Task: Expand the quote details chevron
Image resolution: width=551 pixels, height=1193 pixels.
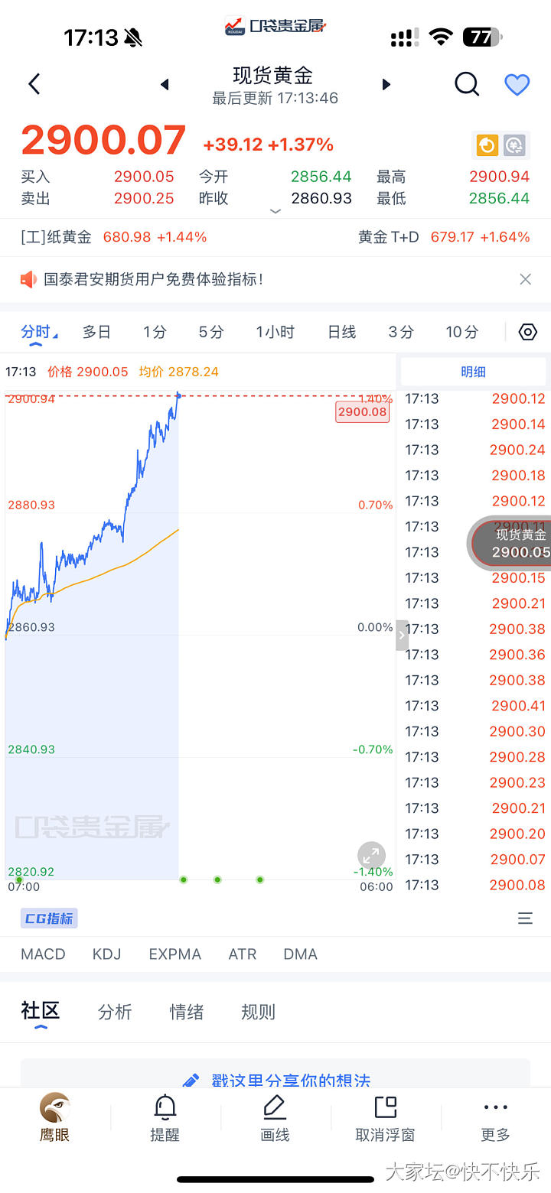Action: [275, 210]
